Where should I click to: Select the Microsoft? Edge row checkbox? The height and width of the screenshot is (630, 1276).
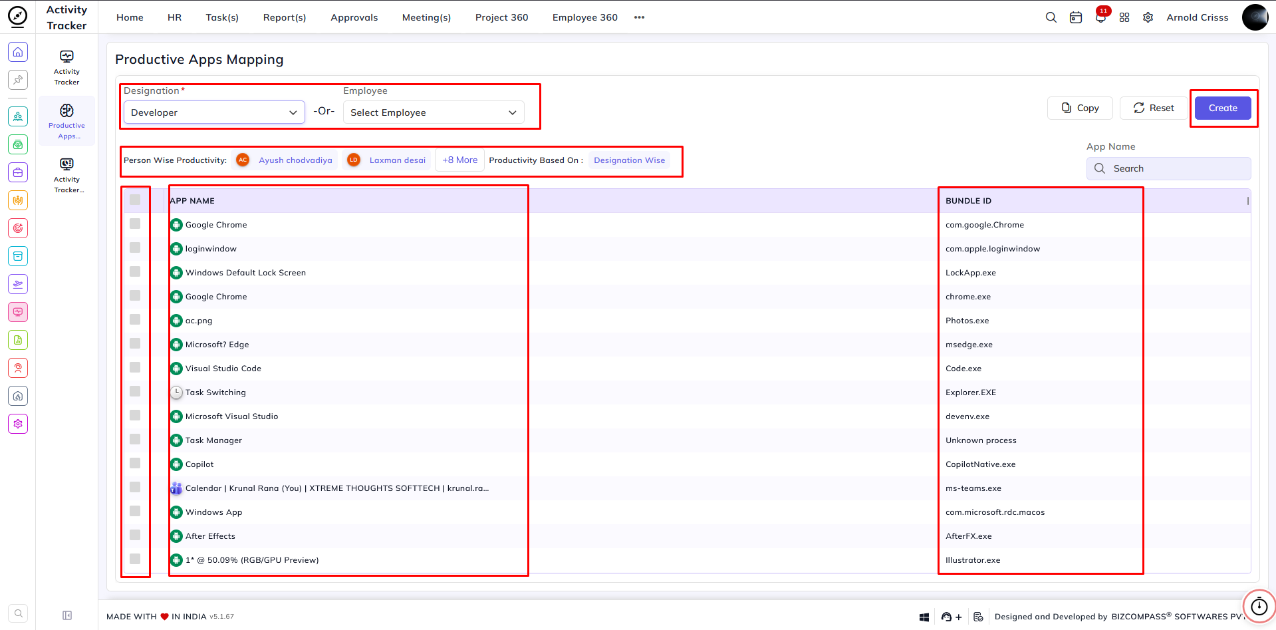click(x=135, y=343)
